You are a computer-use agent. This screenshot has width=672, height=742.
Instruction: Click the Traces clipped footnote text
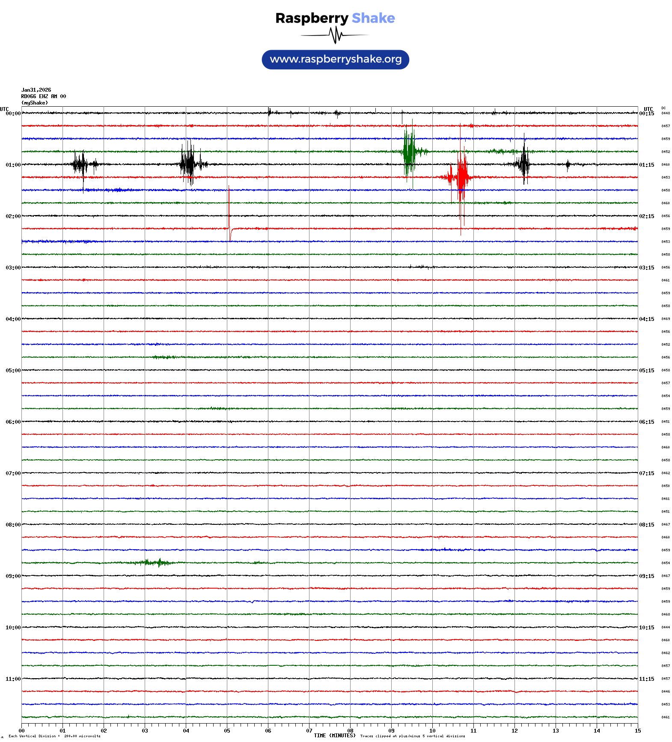tap(412, 736)
